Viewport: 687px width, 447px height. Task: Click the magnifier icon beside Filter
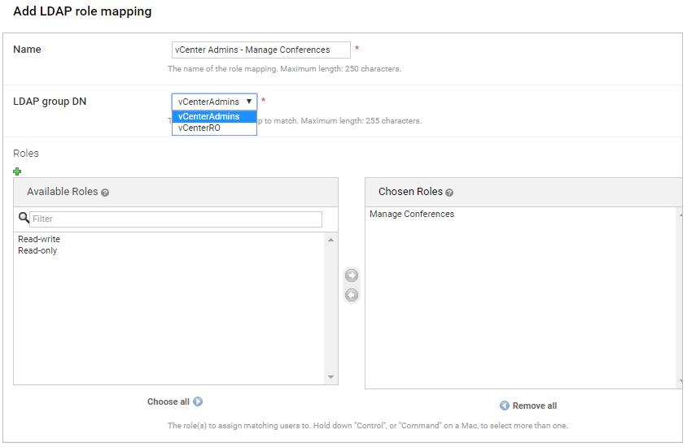[x=24, y=219]
